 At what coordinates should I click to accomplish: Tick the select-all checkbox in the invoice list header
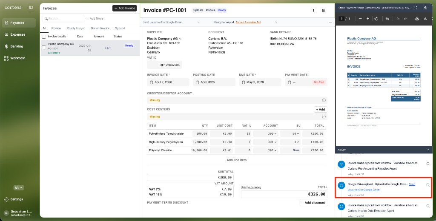[x=44, y=37]
